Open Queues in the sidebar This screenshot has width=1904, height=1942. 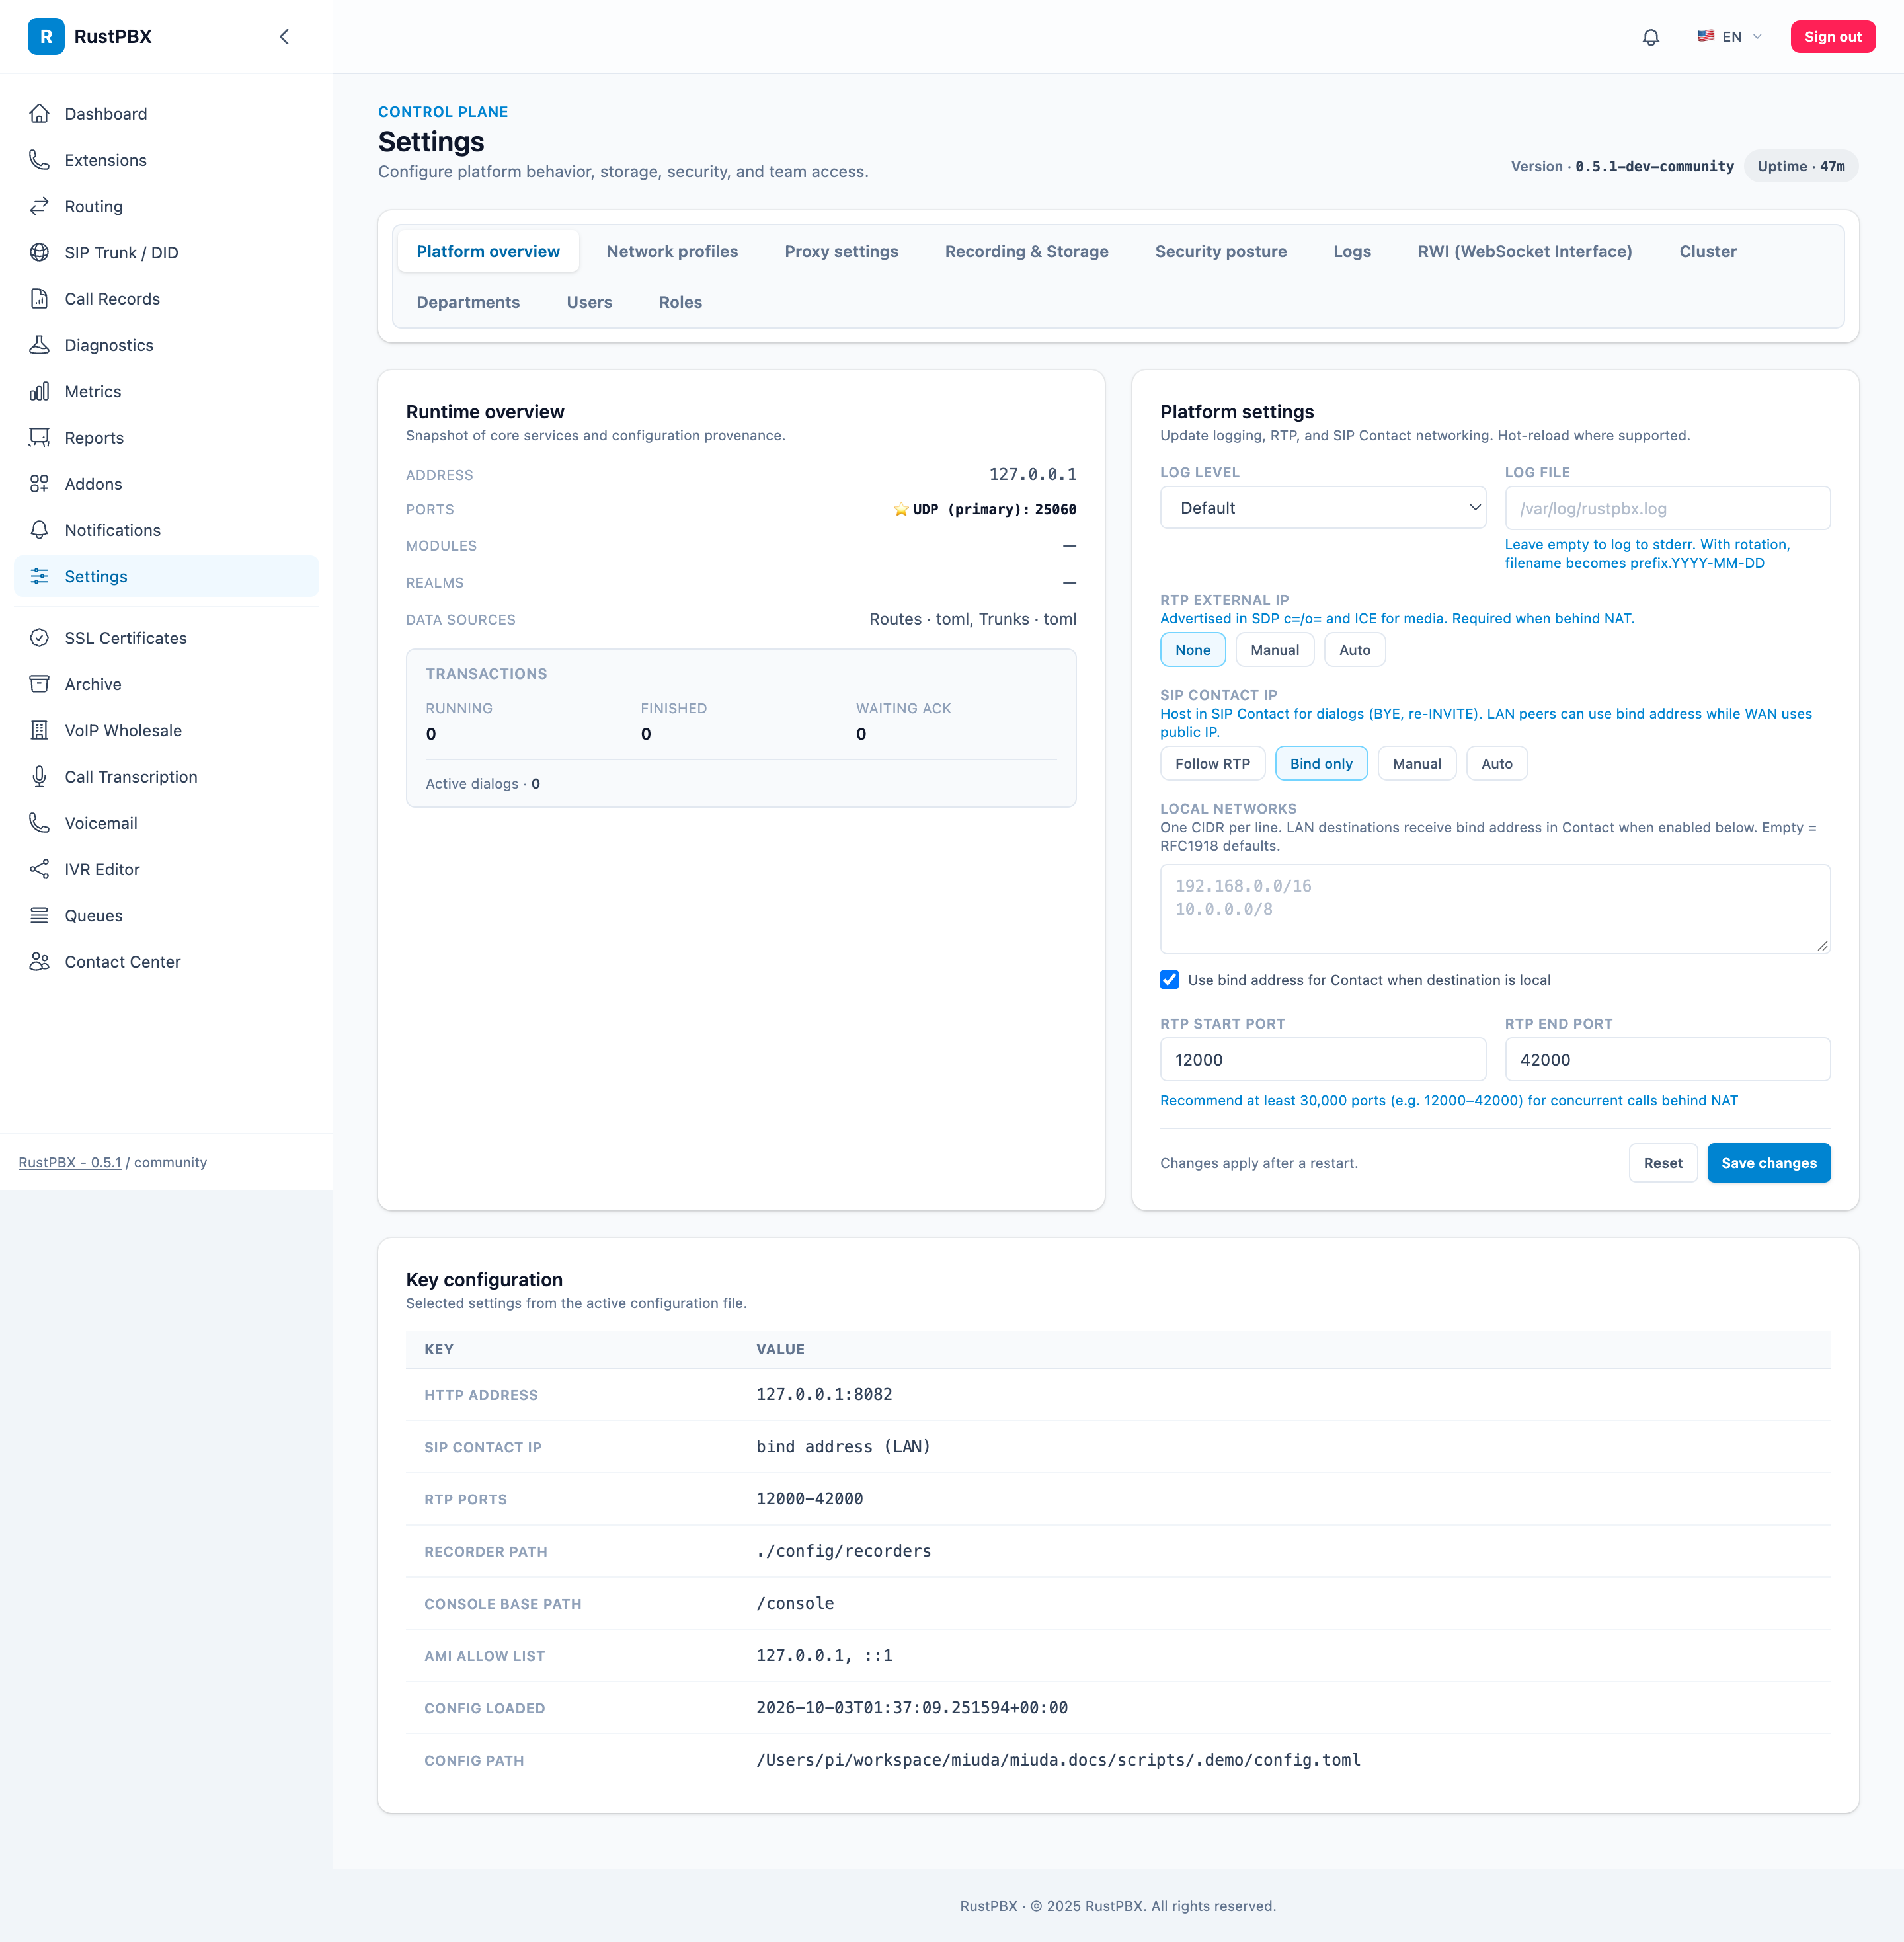coord(166,916)
